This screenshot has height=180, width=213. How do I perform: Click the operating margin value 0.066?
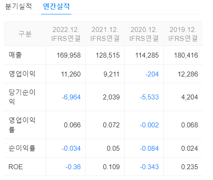[72, 125]
